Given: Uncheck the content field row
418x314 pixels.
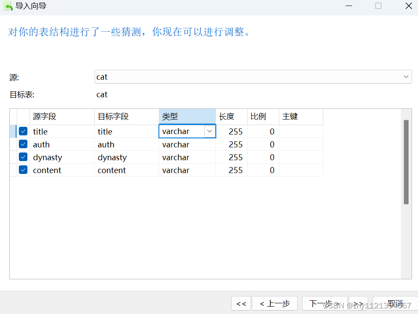Looking at the screenshot, I should pyautogui.click(x=23, y=170).
